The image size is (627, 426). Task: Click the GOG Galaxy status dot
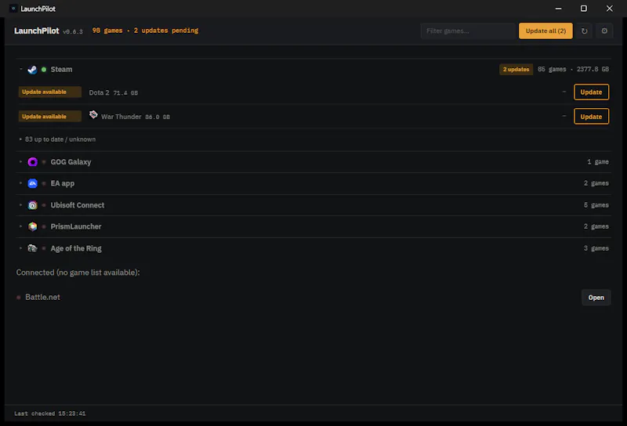(44, 162)
